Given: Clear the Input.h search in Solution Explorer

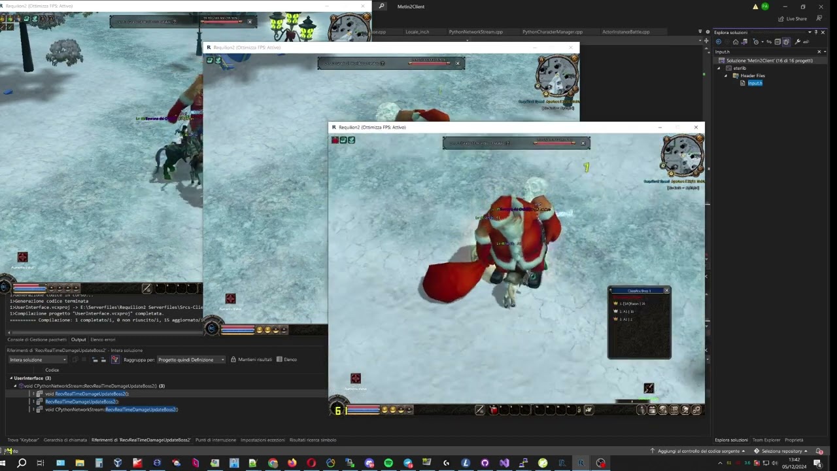Looking at the screenshot, I should click(819, 52).
